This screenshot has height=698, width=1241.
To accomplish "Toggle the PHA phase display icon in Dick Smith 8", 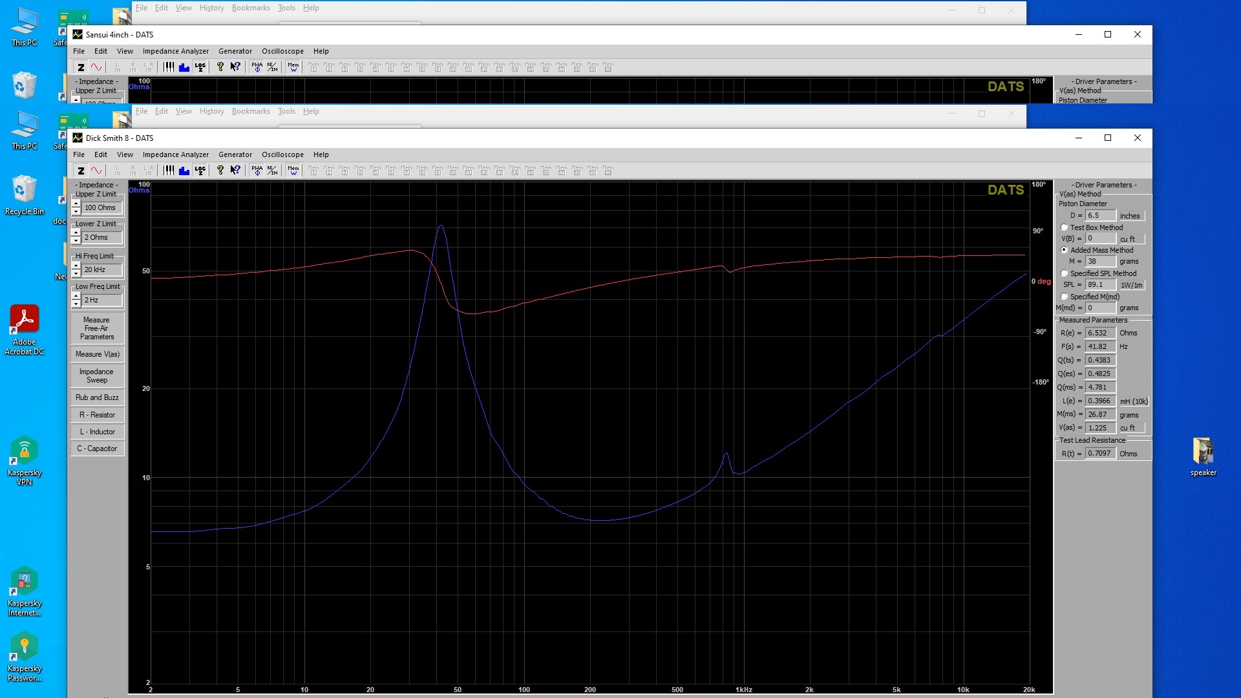I will click(x=257, y=171).
